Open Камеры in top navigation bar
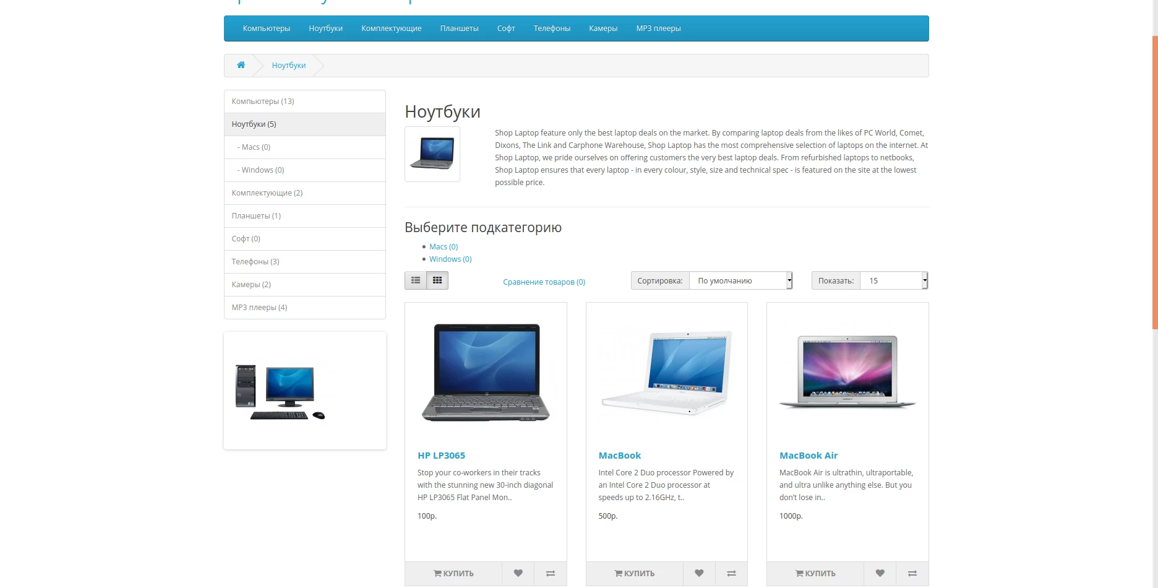1158x588 pixels. coord(603,28)
